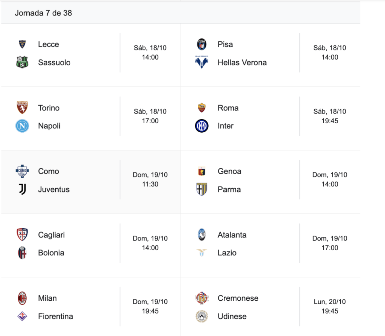
Task: Select the Atalanta logo icon
Action: click(x=202, y=235)
